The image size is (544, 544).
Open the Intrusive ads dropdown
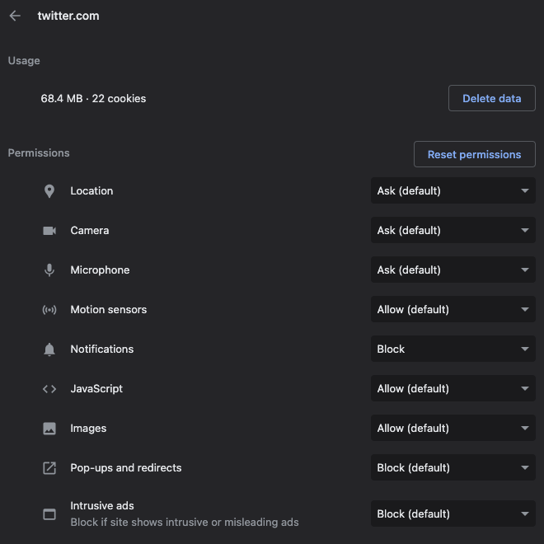(x=453, y=514)
